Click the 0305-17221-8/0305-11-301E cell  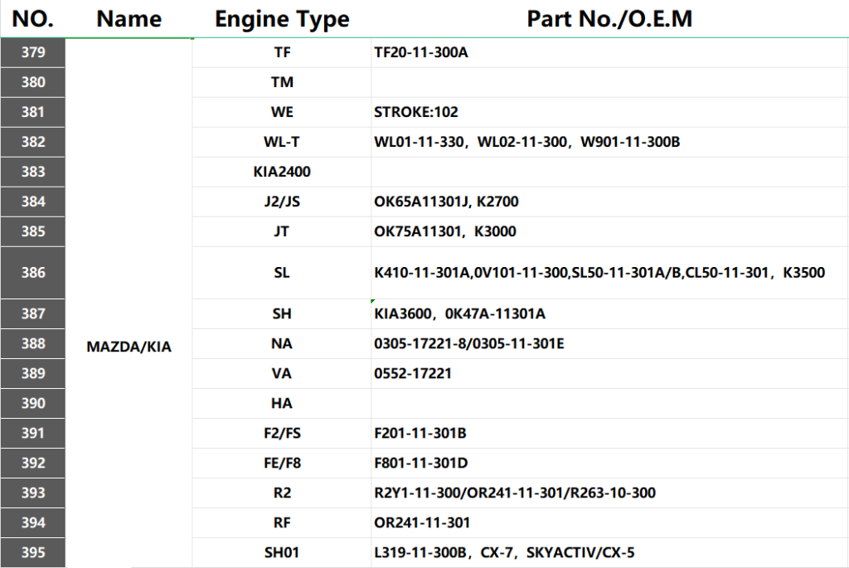click(x=609, y=343)
